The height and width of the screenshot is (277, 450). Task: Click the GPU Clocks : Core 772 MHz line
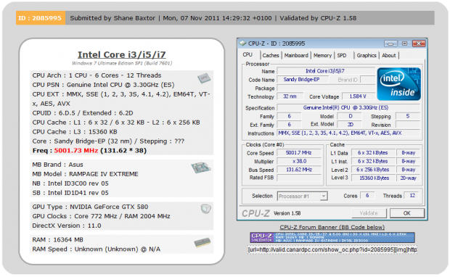[101, 216]
